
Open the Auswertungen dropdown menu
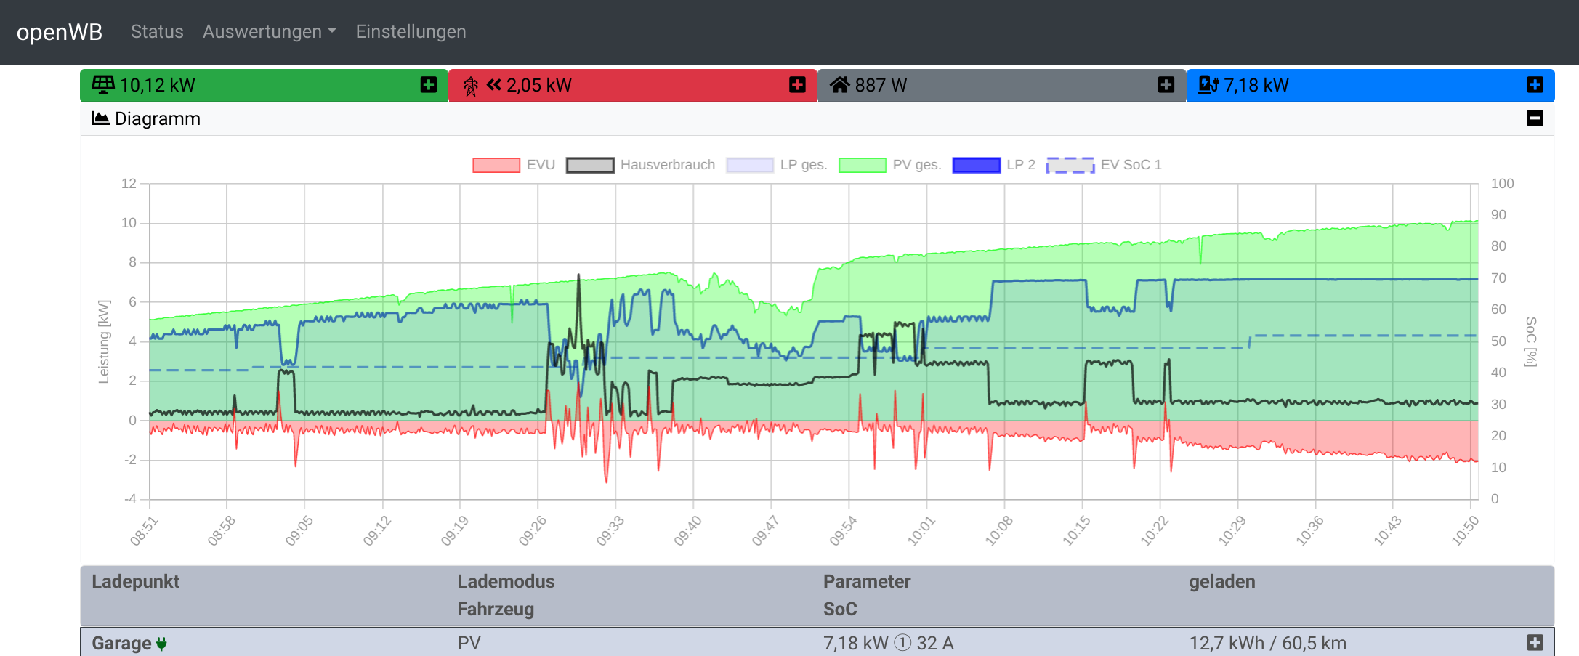coord(269,32)
